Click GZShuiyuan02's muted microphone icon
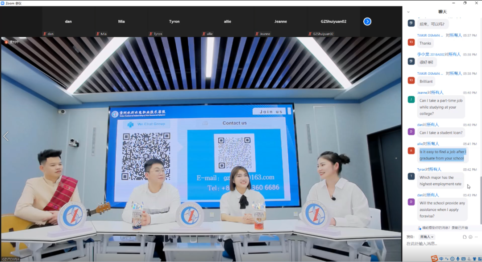This screenshot has width=482, height=262. point(310,34)
